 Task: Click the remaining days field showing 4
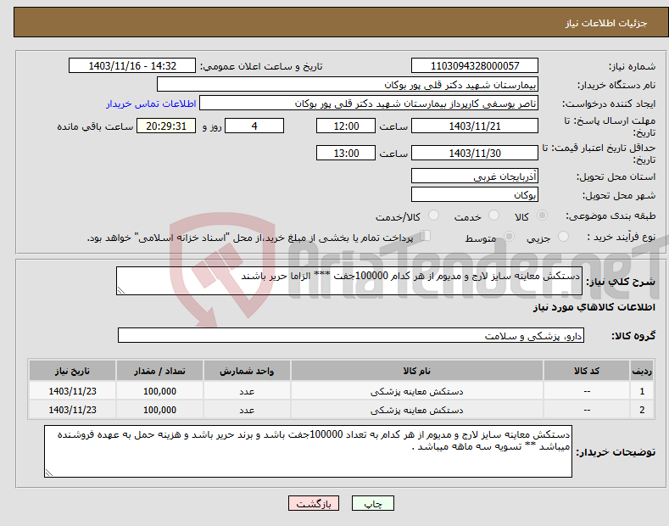point(254,126)
